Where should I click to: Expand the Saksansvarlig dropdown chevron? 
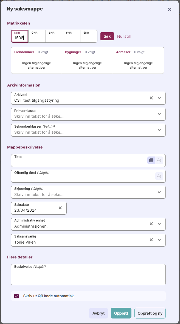pyautogui.click(x=159, y=240)
